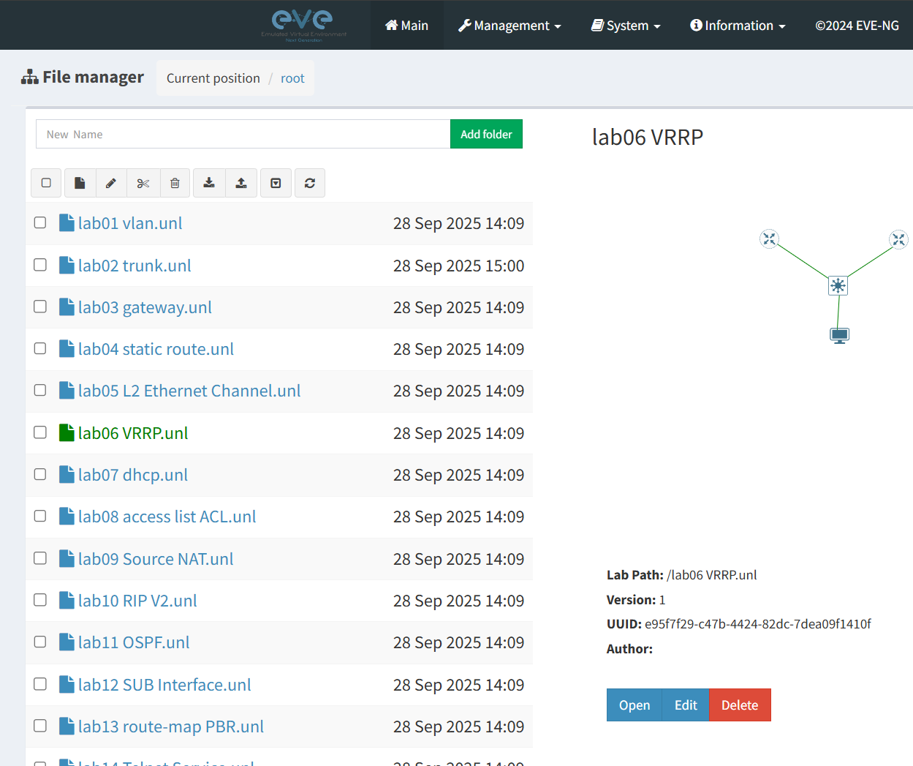The width and height of the screenshot is (913, 766).
Task: Expand the Information dropdown
Action: click(738, 26)
